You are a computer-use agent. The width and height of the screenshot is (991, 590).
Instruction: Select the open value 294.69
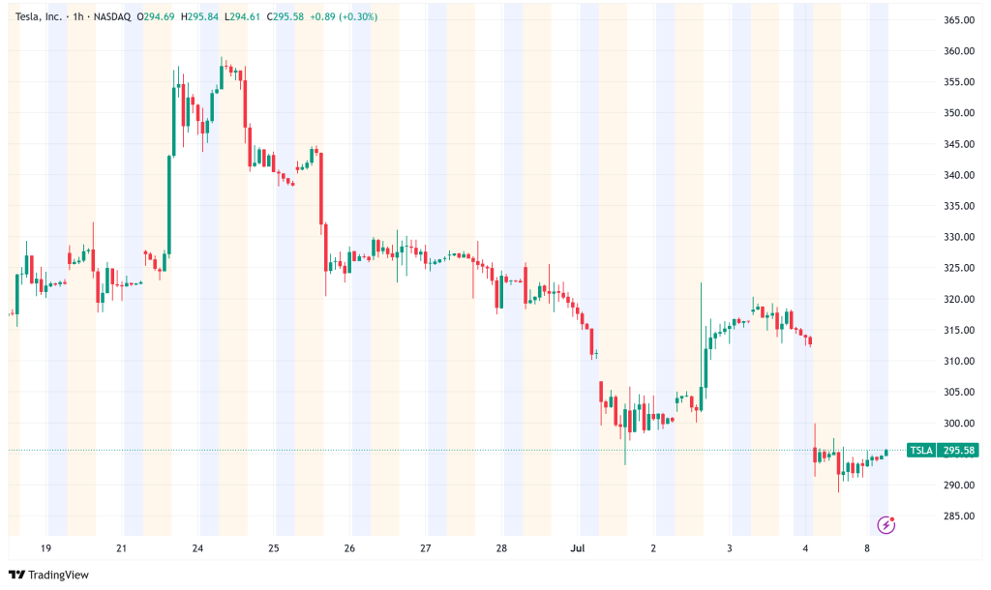pos(159,16)
